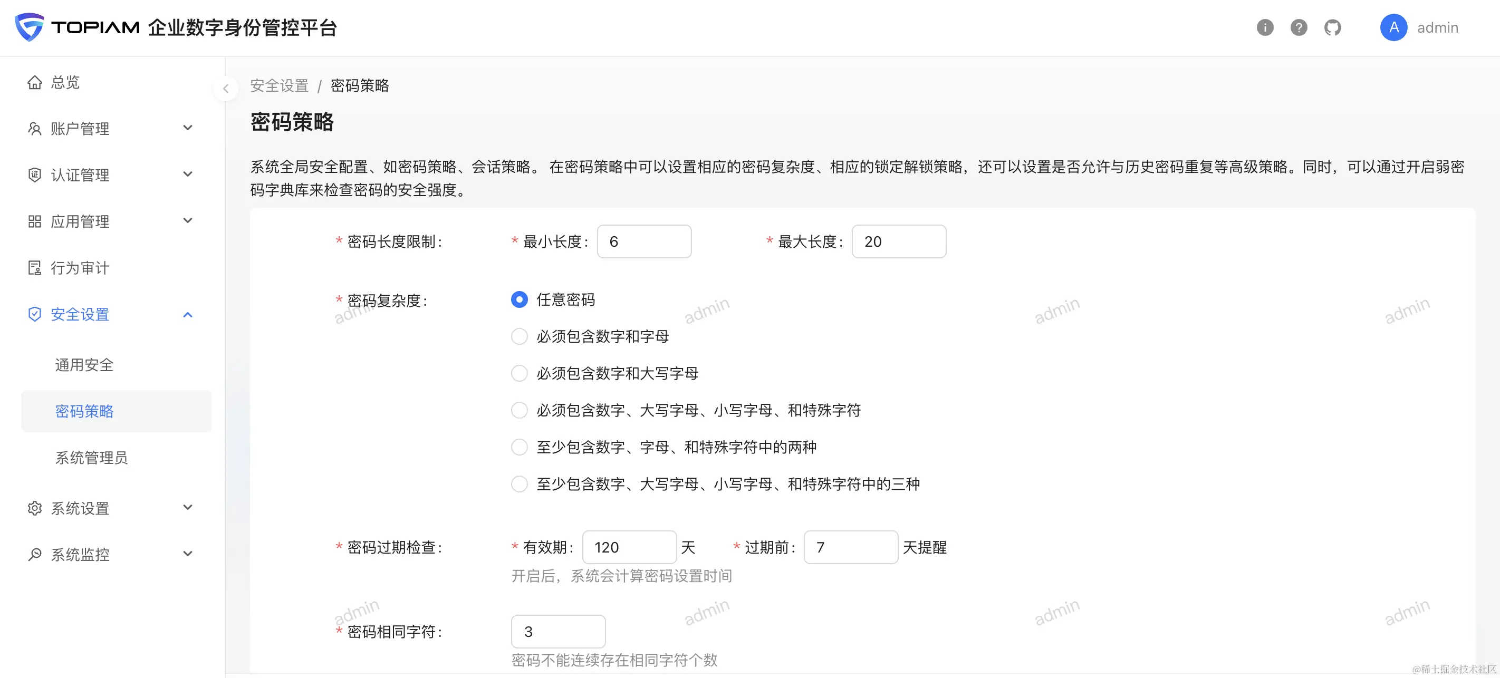The image size is (1500, 678).
Task: Click the admin avatar circle
Action: point(1393,27)
